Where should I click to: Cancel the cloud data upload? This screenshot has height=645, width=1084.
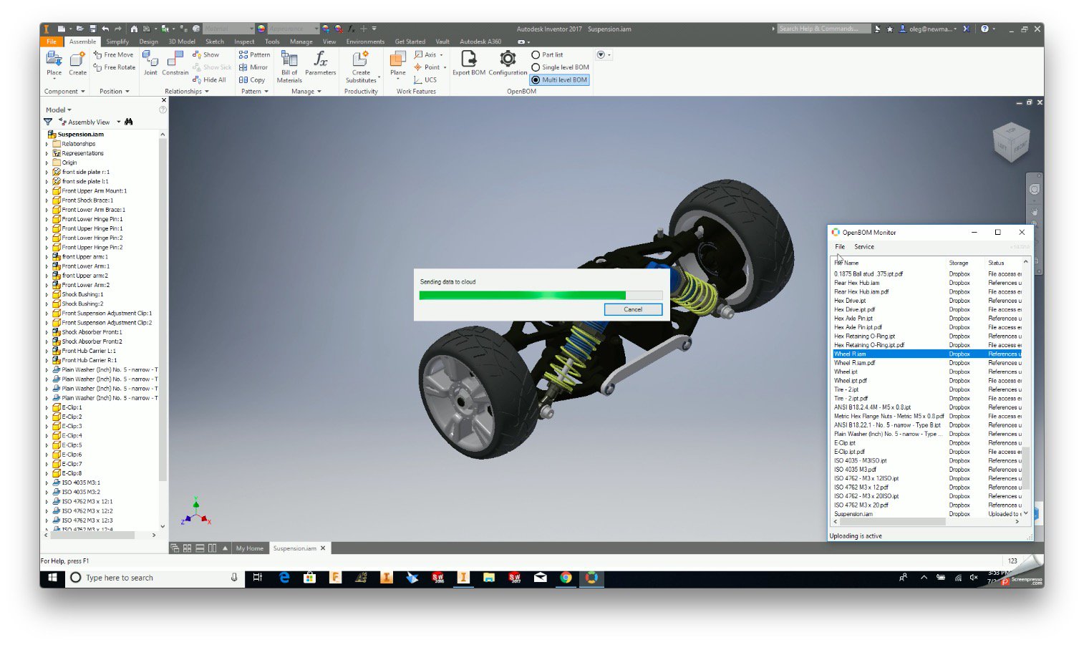tap(633, 309)
